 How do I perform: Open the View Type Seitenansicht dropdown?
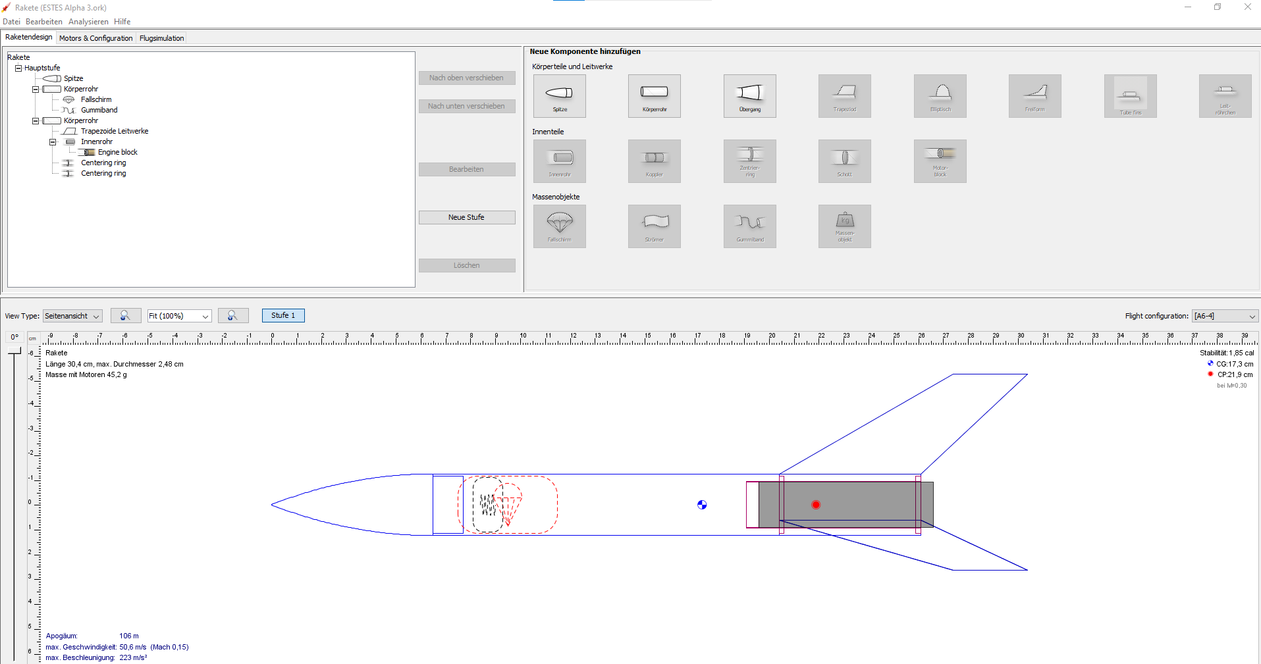pos(72,316)
